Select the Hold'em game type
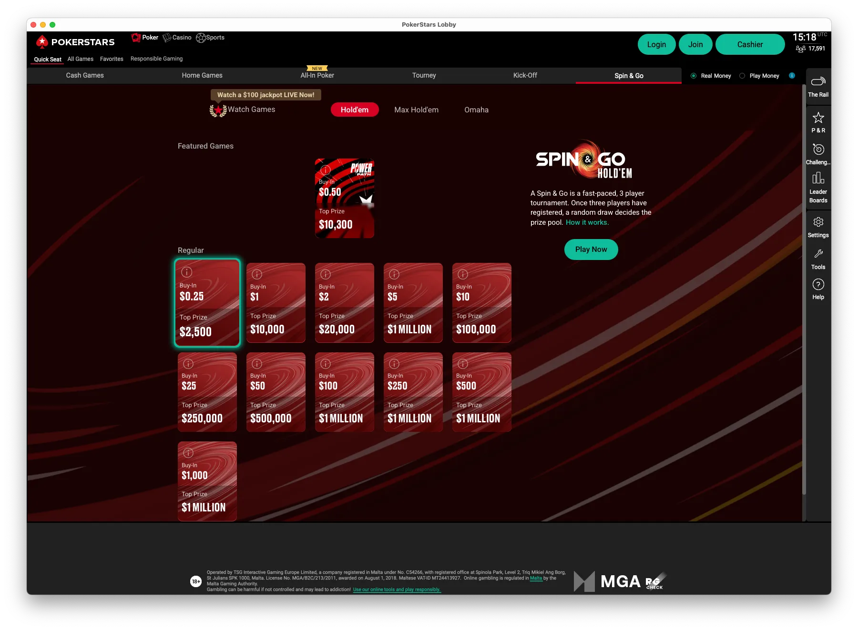Screen dimensions: 858x630 click(355, 110)
